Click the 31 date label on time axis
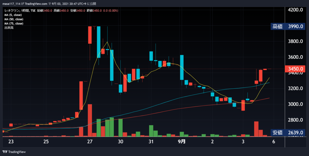 coord(151,142)
